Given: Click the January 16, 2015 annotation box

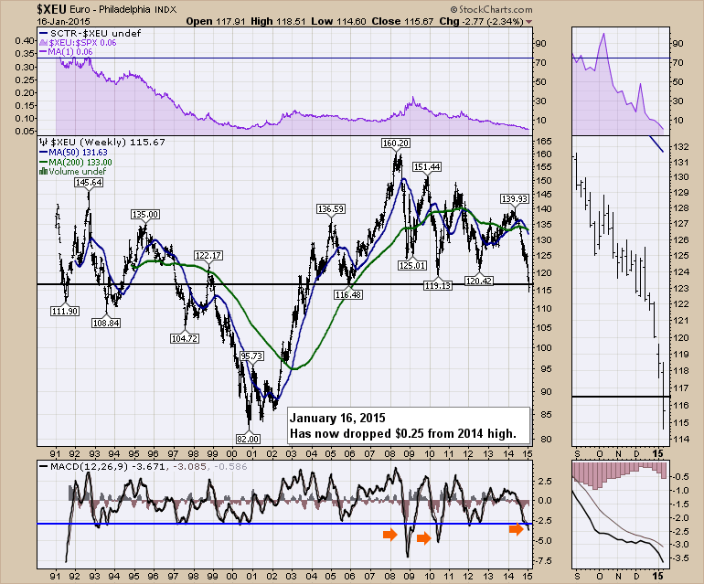Looking at the screenshot, I should pyautogui.click(x=409, y=425).
